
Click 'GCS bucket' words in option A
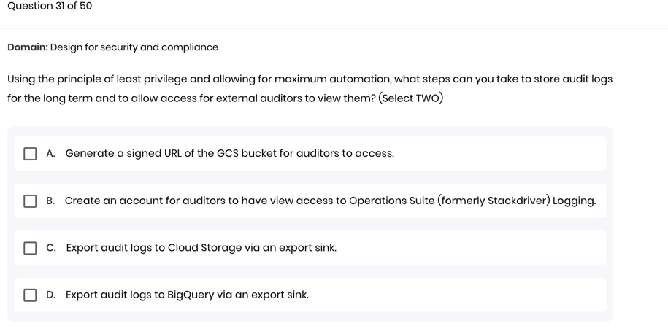click(247, 154)
